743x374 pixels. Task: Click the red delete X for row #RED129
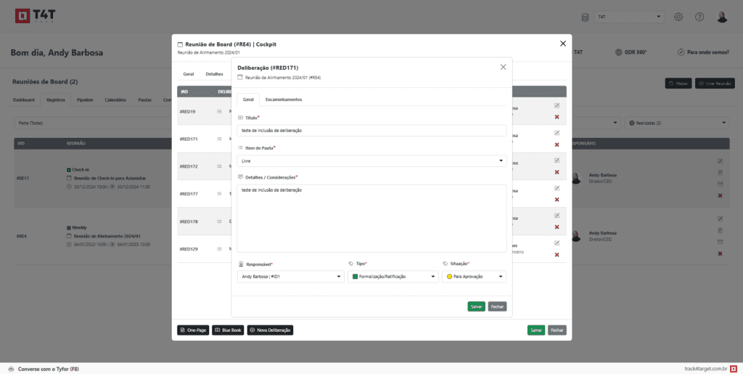click(x=557, y=254)
